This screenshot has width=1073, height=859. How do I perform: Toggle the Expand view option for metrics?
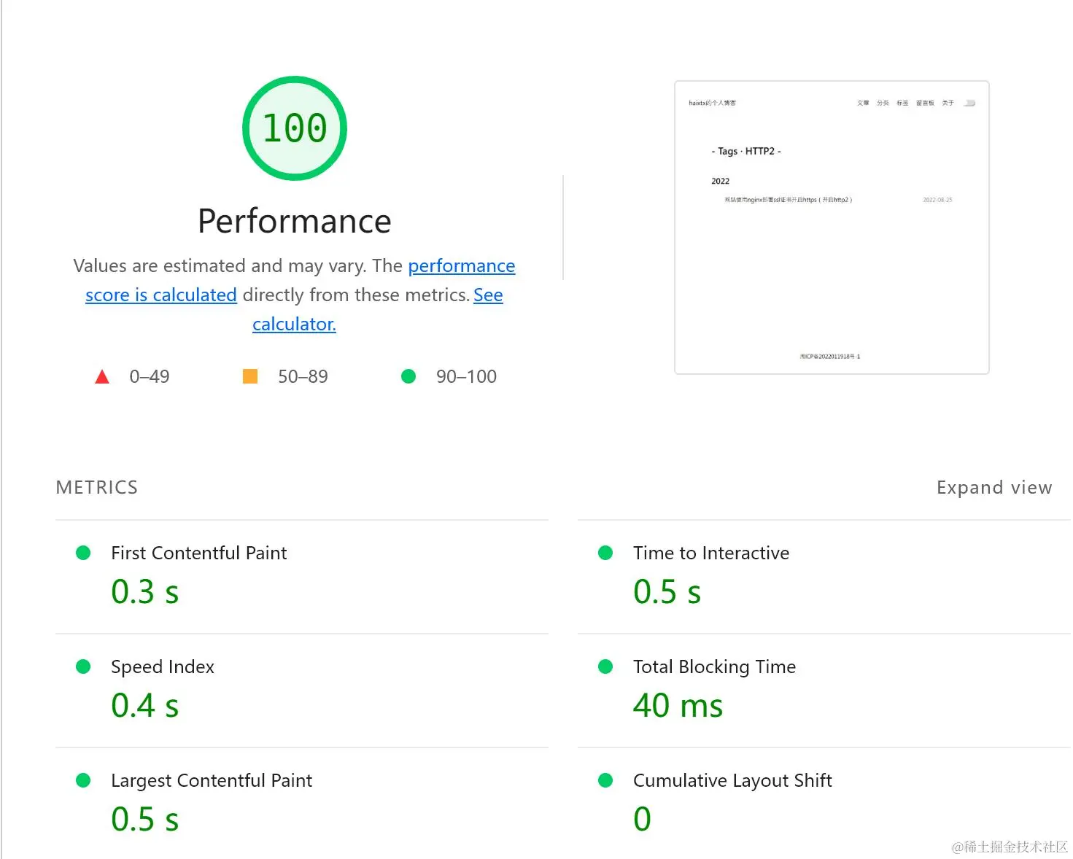pyautogui.click(x=993, y=487)
